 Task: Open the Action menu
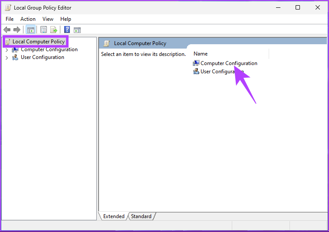(28, 19)
